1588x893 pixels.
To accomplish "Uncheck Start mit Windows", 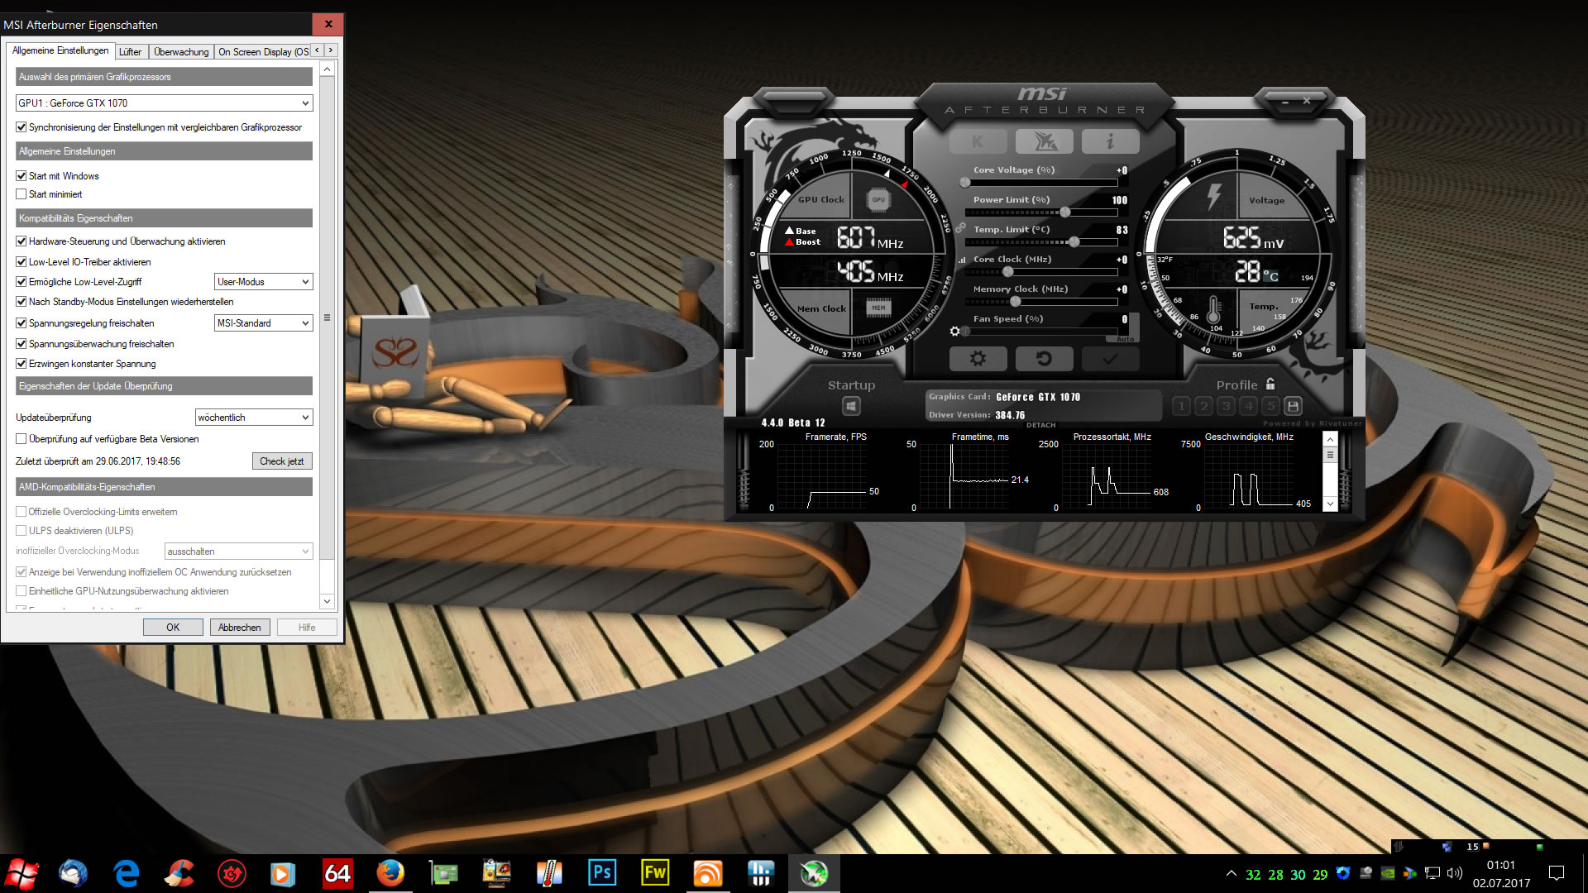I will (x=22, y=176).
